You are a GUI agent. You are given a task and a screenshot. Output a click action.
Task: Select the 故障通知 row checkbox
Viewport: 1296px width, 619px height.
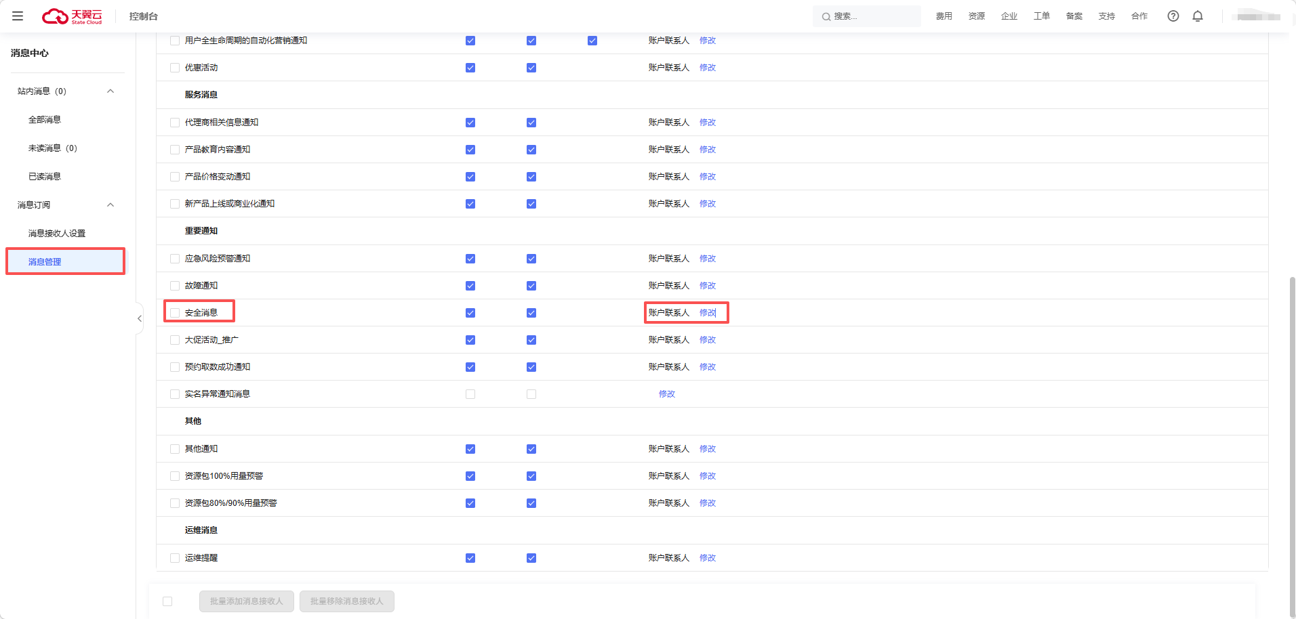175,286
